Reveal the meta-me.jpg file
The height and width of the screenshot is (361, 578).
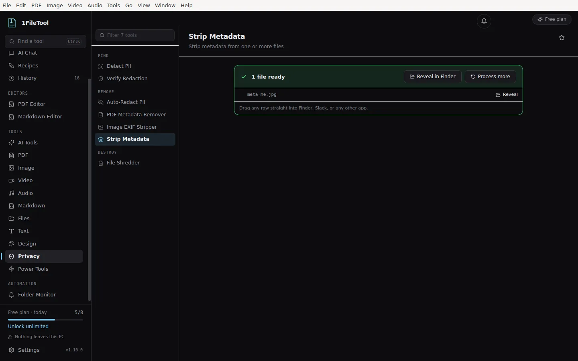507,95
